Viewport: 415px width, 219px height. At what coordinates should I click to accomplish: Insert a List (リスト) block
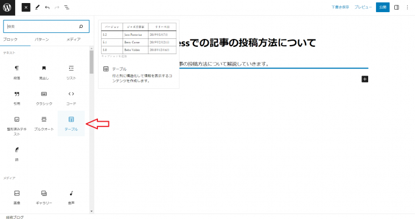coord(71,72)
